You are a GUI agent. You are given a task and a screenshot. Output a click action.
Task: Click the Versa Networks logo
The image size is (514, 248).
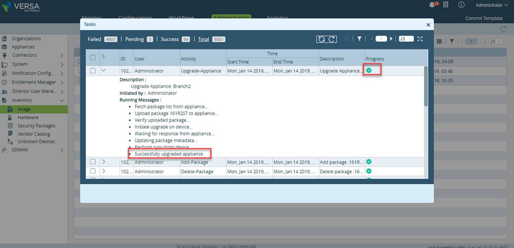(22, 7)
